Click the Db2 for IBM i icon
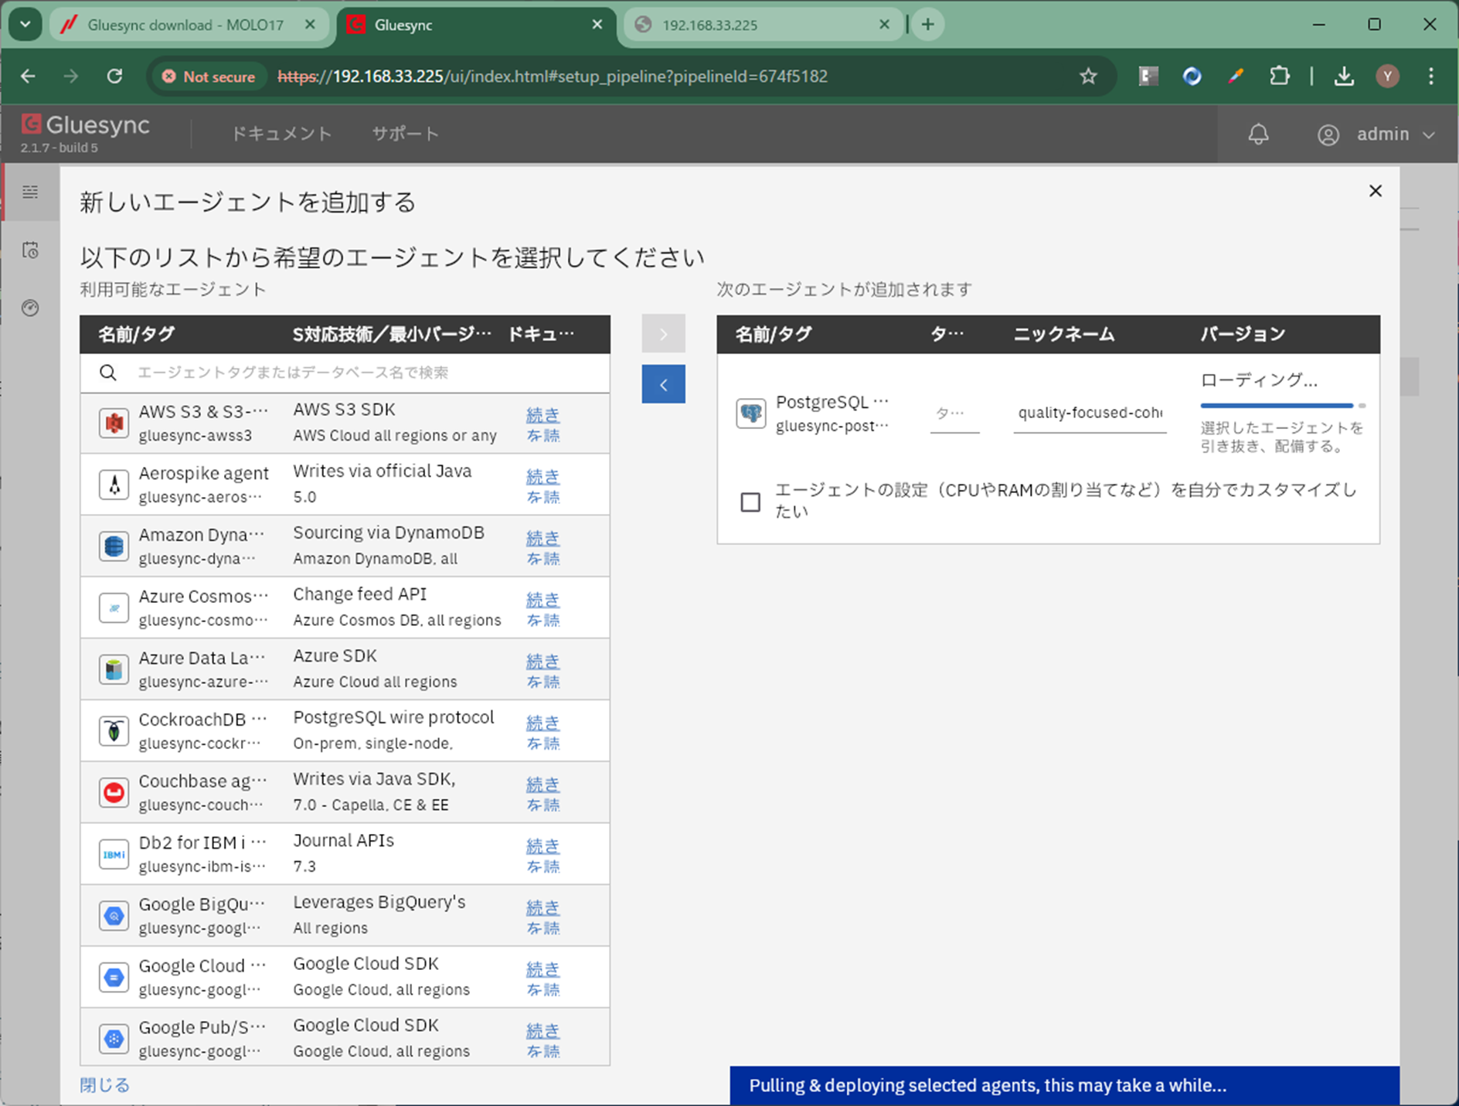This screenshot has width=1459, height=1106. click(114, 854)
